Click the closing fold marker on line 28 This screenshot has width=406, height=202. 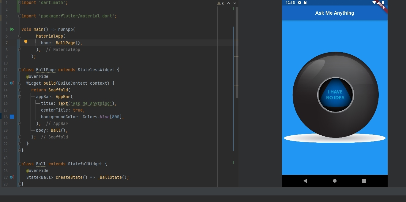(x=20, y=184)
